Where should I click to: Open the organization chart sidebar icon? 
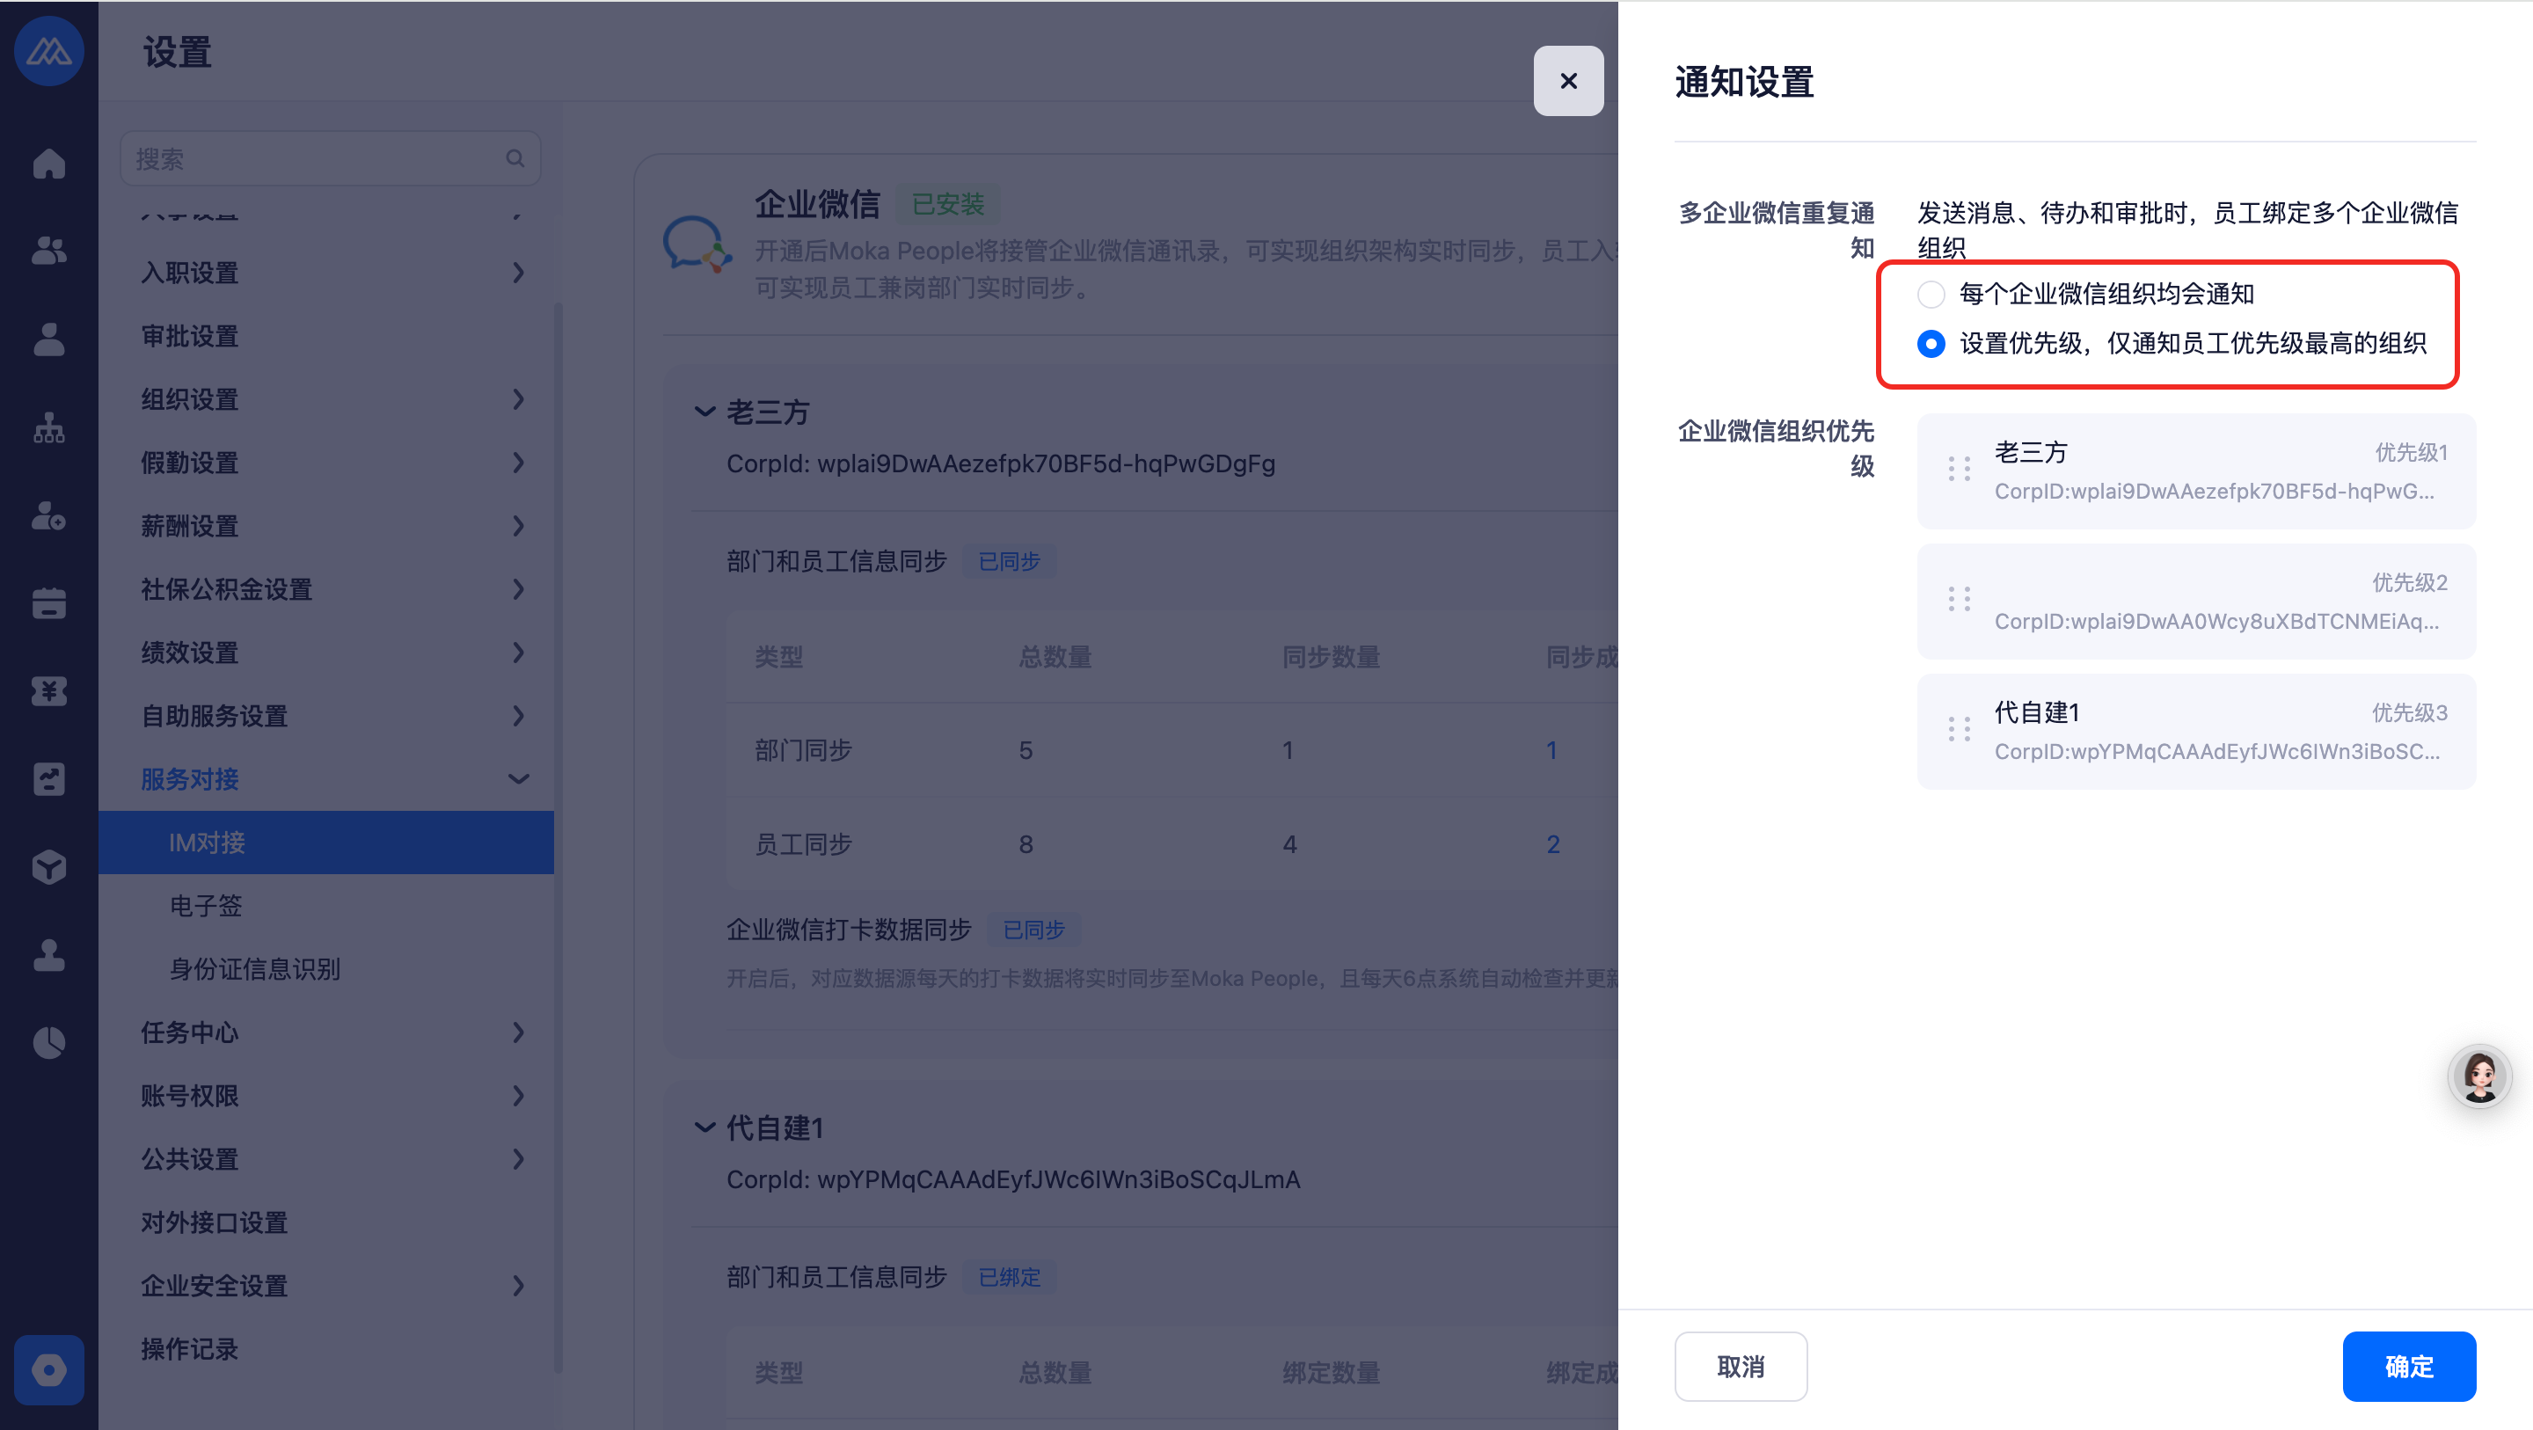pos(48,427)
